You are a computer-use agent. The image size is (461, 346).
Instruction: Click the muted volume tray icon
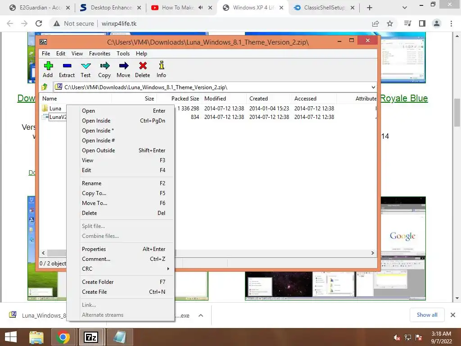point(397,337)
